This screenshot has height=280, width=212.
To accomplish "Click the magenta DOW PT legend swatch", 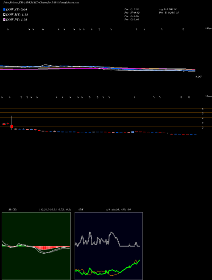I will [x=4, y=20].
